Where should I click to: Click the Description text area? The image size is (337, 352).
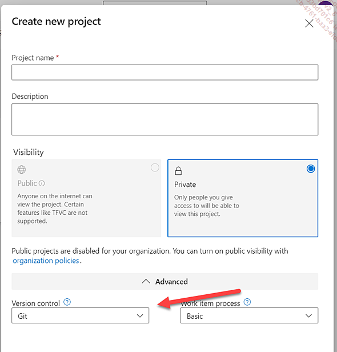pyautogui.click(x=165, y=119)
